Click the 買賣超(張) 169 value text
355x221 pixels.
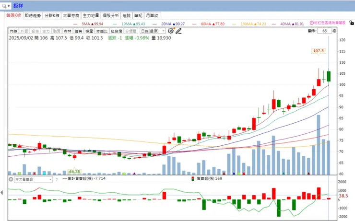[210, 178]
